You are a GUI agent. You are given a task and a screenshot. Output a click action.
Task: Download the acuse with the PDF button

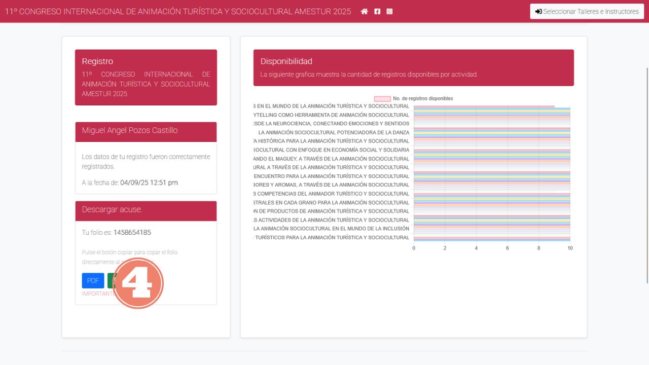pos(93,281)
